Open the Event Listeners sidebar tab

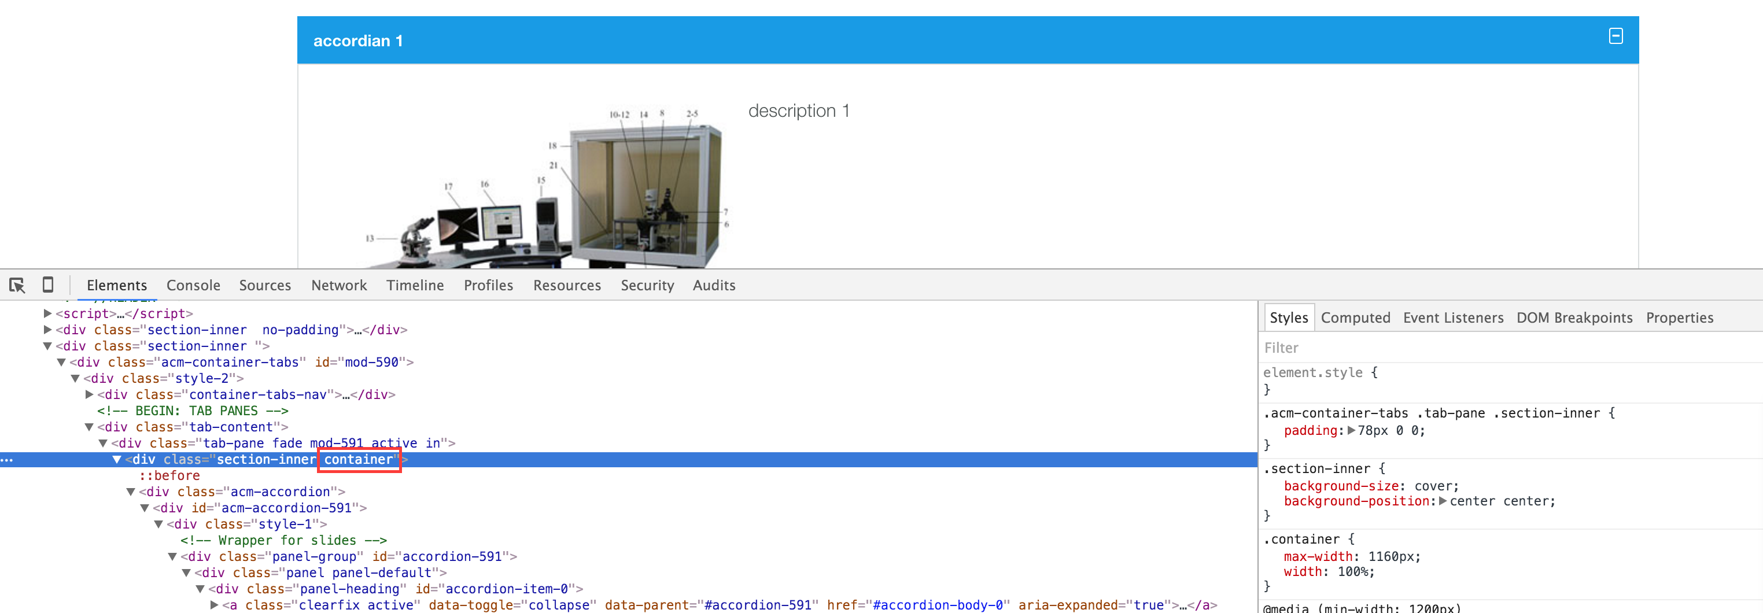[1453, 317]
